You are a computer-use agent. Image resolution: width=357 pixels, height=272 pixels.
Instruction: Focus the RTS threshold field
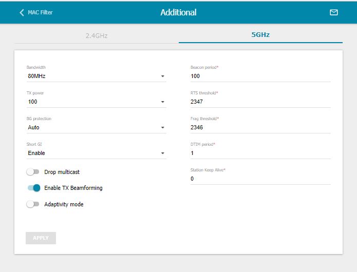click(x=260, y=102)
